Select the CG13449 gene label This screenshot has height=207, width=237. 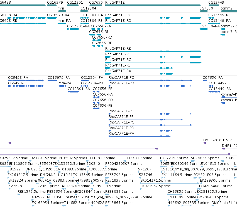[216, 3]
